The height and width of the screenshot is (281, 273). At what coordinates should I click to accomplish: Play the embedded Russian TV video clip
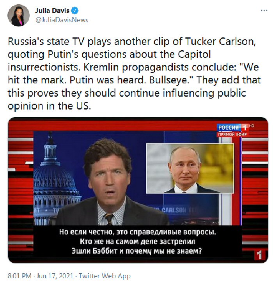coord(138,190)
